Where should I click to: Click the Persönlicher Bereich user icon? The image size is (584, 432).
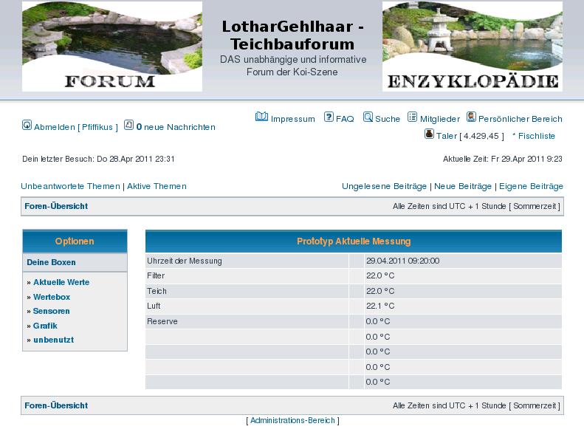coord(471,117)
